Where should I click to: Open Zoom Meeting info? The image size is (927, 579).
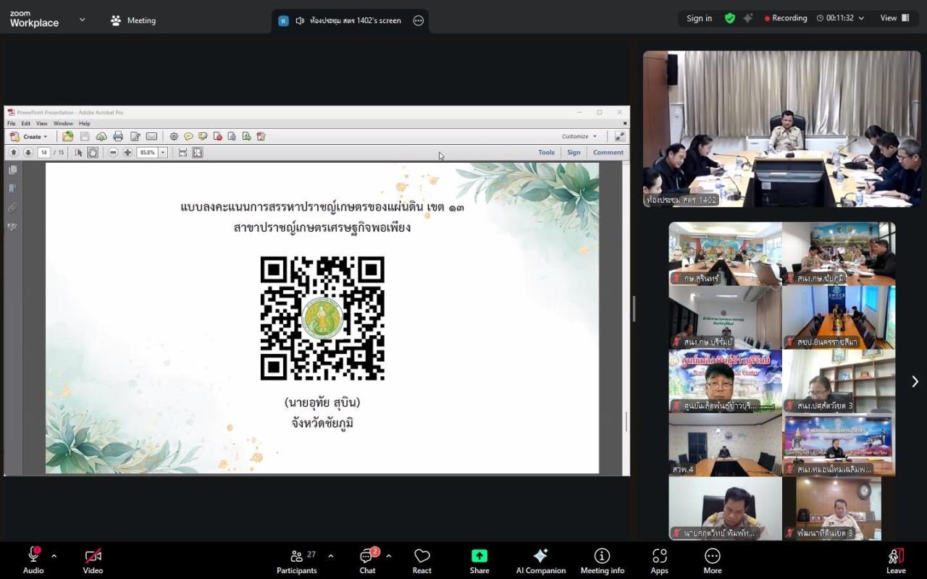tap(602, 560)
